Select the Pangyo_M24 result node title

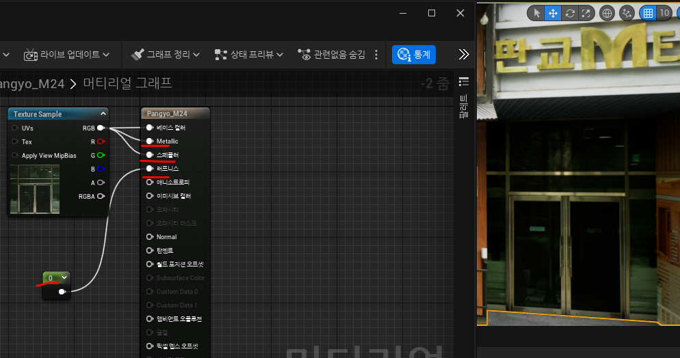(167, 113)
